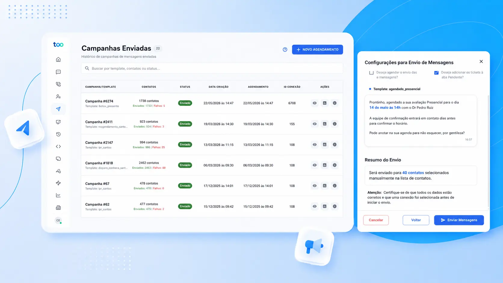Open info details for Campanha #67
This screenshot has width=503, height=283.
[x=335, y=186]
